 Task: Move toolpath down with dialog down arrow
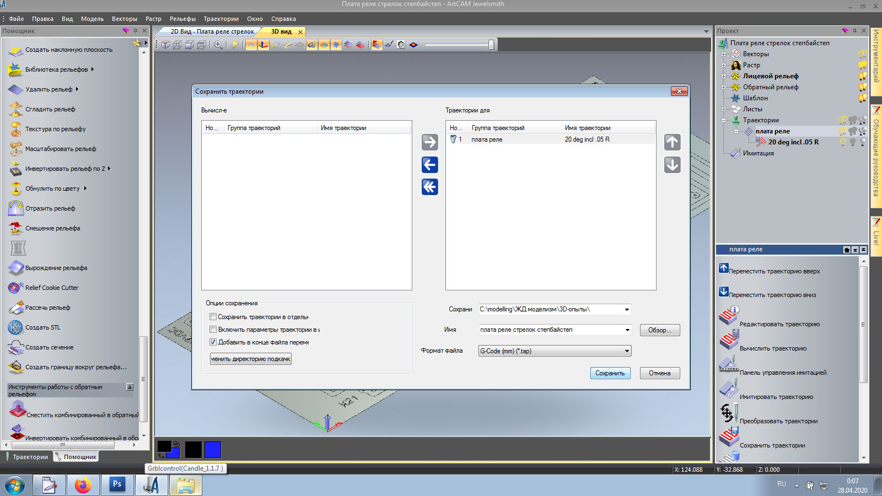coord(672,165)
